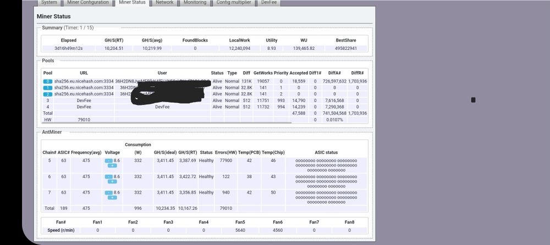Click chain 6 PCB temperature 38

pyautogui.click(x=249, y=177)
